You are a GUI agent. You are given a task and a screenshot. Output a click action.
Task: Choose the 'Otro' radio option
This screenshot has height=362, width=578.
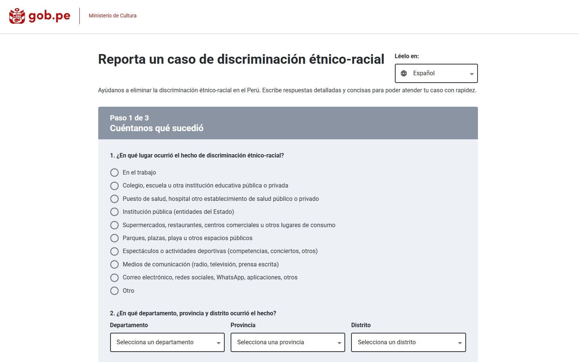115,291
